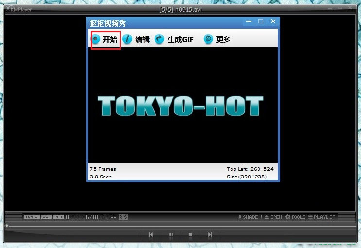Click the total duration 01:36:44
361x248 pixels.
[105, 217]
